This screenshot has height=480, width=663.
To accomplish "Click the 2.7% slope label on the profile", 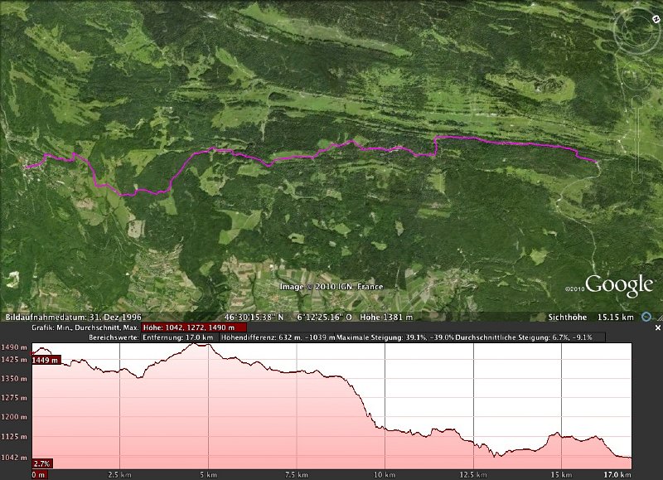I will point(41,463).
